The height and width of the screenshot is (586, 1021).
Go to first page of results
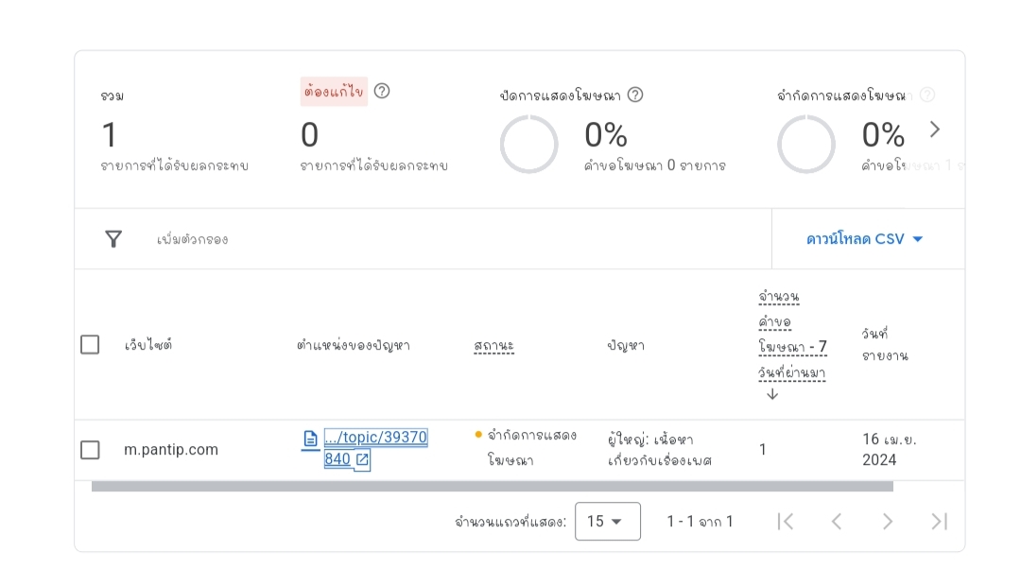[x=786, y=522]
